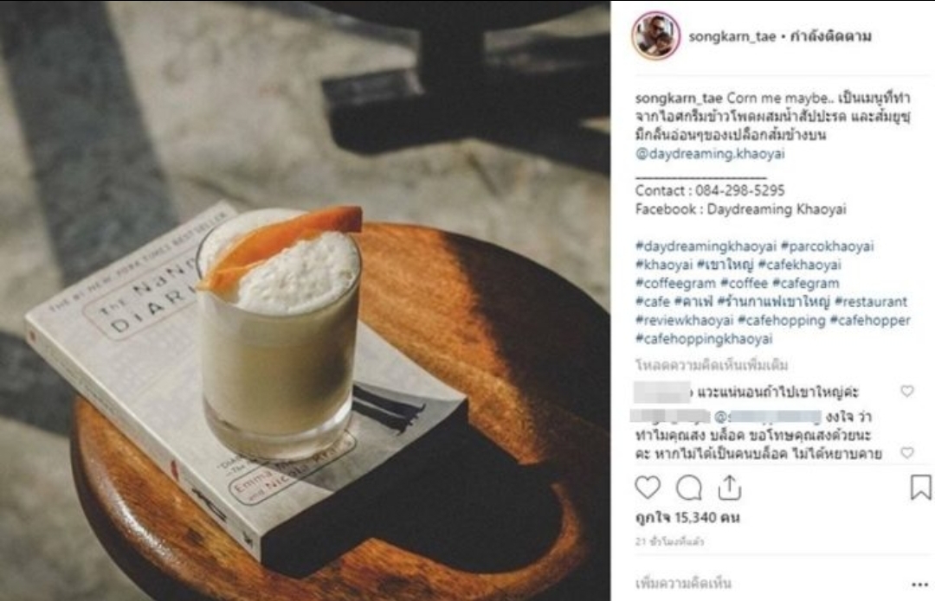
Task: Like the second comment with its small heart
Action: tap(907, 452)
